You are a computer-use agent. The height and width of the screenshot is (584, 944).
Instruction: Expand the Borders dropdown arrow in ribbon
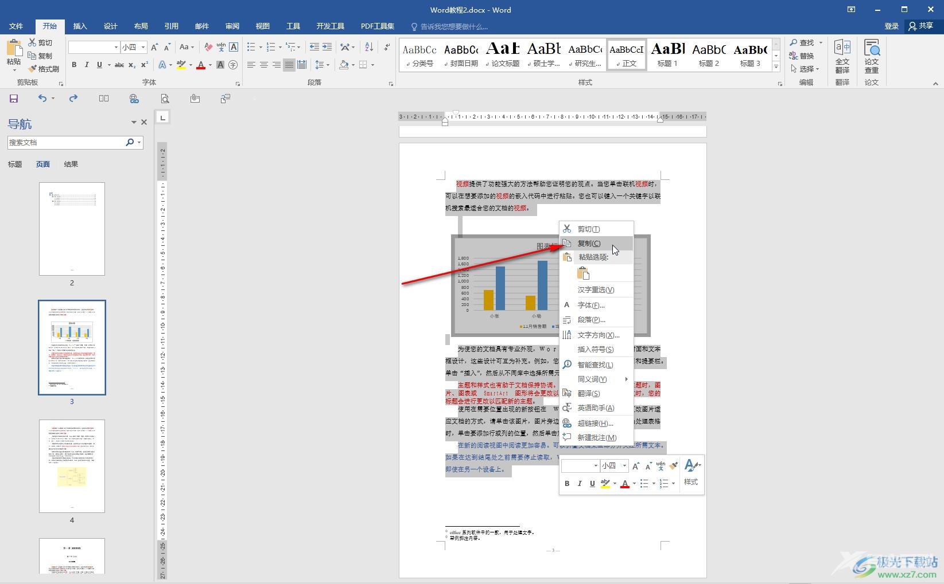pos(372,65)
